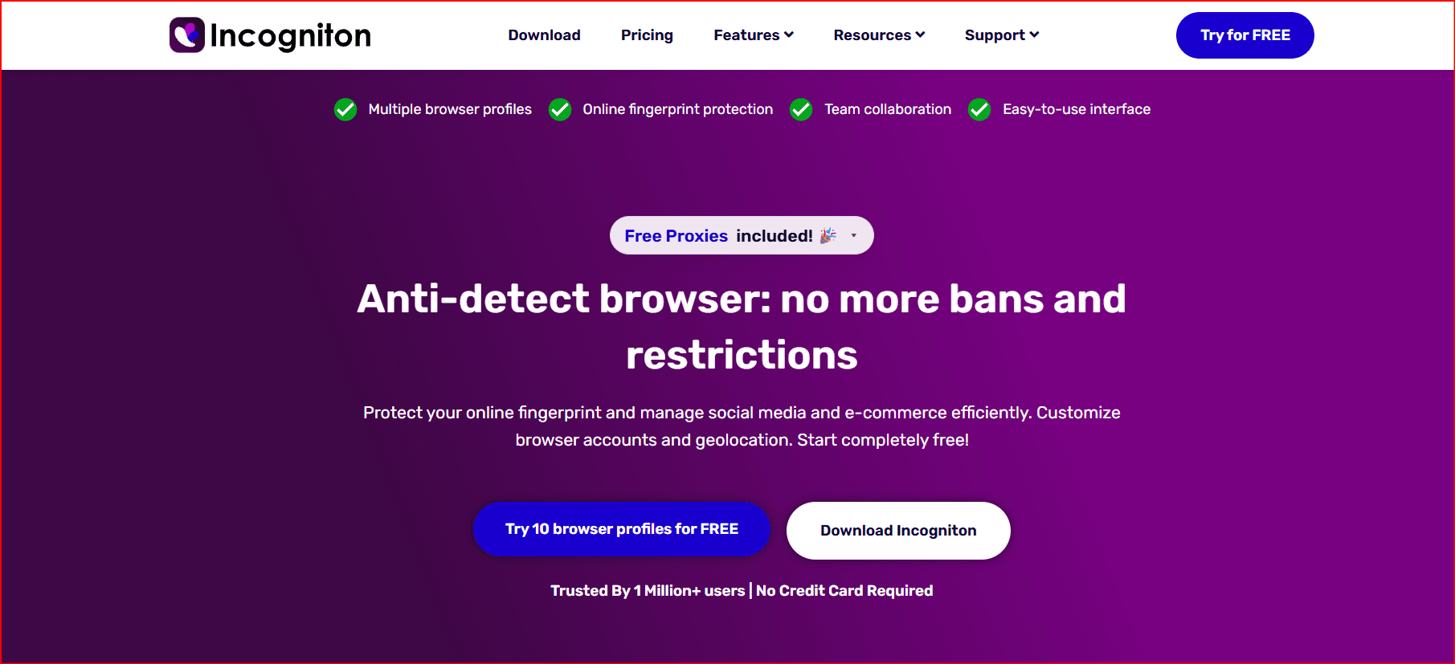Click the party popper emoji icon

click(828, 235)
